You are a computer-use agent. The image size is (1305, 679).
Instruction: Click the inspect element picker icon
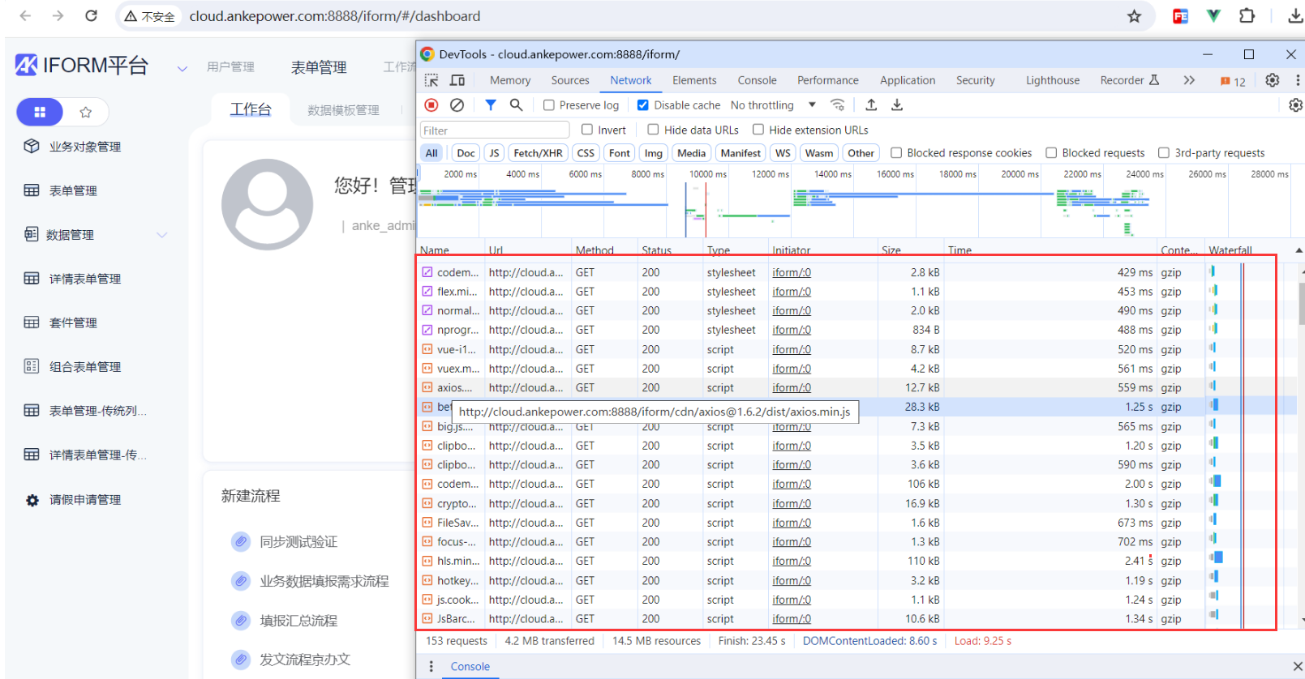[431, 80]
